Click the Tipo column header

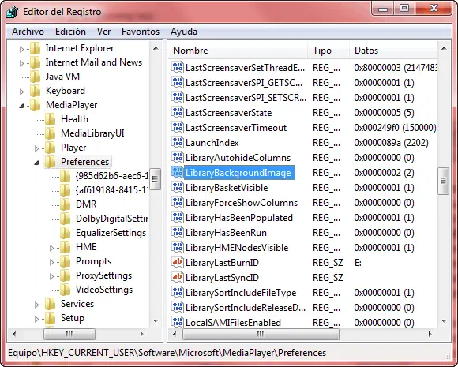(328, 51)
